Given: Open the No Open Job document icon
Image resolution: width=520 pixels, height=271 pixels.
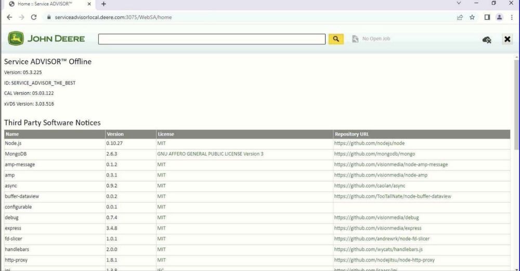Looking at the screenshot, I should (x=355, y=39).
